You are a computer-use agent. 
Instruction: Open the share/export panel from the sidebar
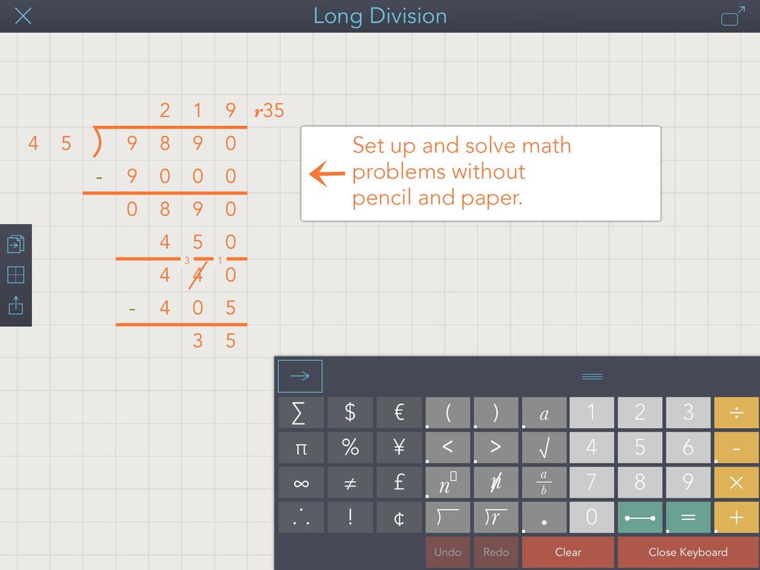(15, 306)
